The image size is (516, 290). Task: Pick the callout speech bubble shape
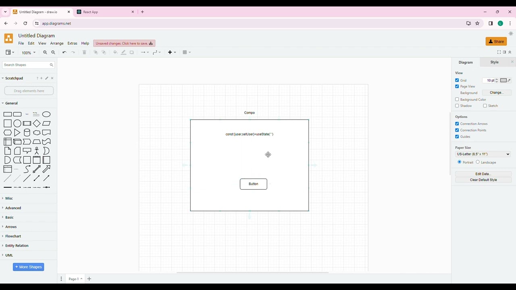(27, 151)
